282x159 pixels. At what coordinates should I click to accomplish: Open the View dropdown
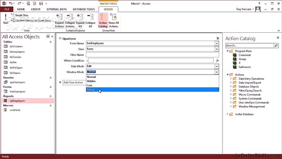tap(217, 49)
